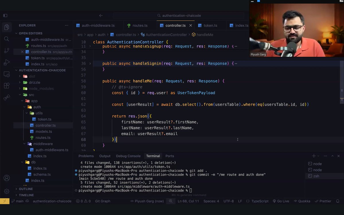Open the Run and Debug icon
Screen dimensions: 344x215
point(7,62)
